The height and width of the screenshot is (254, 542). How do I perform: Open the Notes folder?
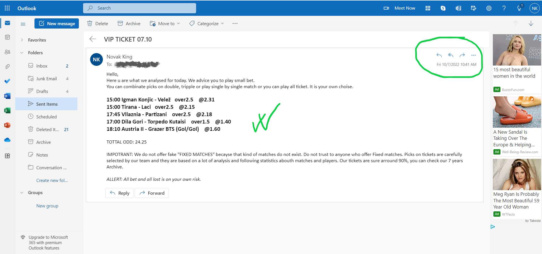click(x=46, y=155)
